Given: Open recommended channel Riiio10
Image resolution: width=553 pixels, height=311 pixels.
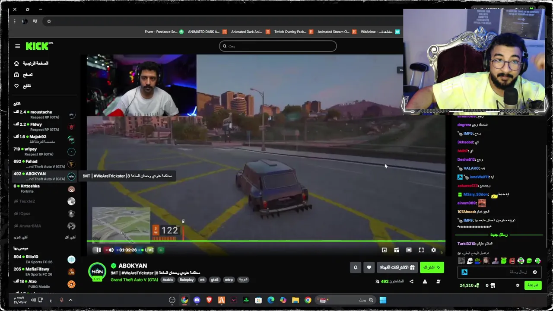Looking at the screenshot, I should (44, 259).
